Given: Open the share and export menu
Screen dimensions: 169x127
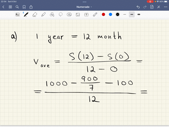Looking at the screenshot, I should 31,7.
